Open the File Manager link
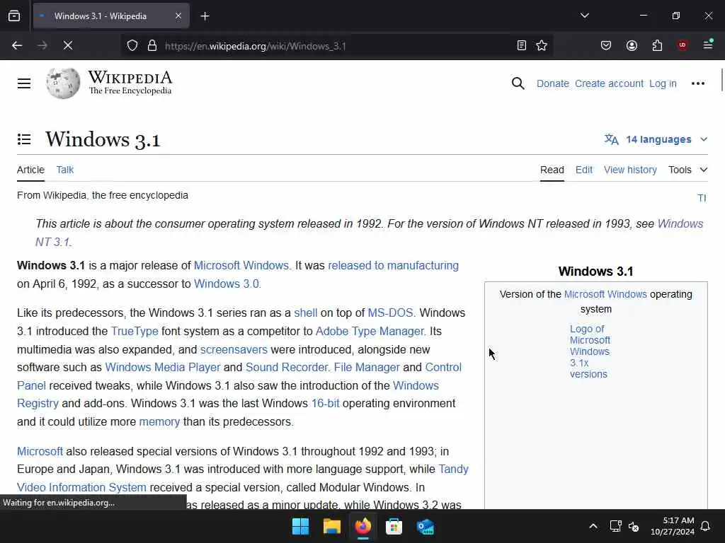The width and height of the screenshot is (725, 543). pos(367,367)
